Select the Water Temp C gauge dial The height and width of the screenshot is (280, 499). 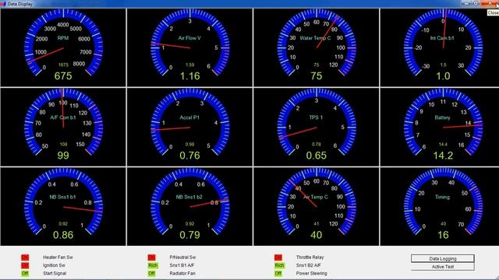317,43
